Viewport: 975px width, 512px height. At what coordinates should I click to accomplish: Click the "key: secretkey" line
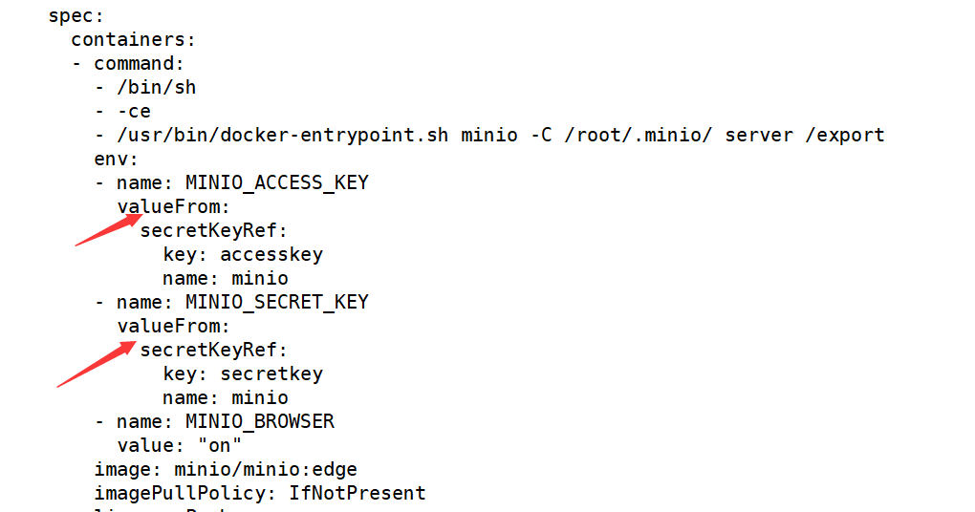point(243,373)
